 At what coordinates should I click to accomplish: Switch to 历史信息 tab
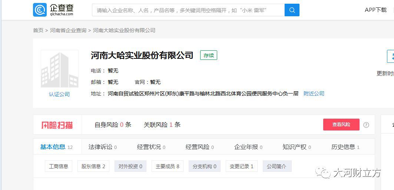coord(345,147)
